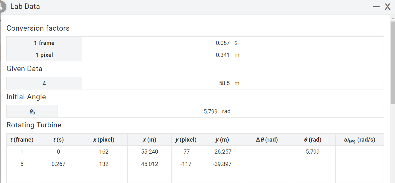Click the empty first cell of the blank row
395x183 pixels.
[x=21, y=176]
